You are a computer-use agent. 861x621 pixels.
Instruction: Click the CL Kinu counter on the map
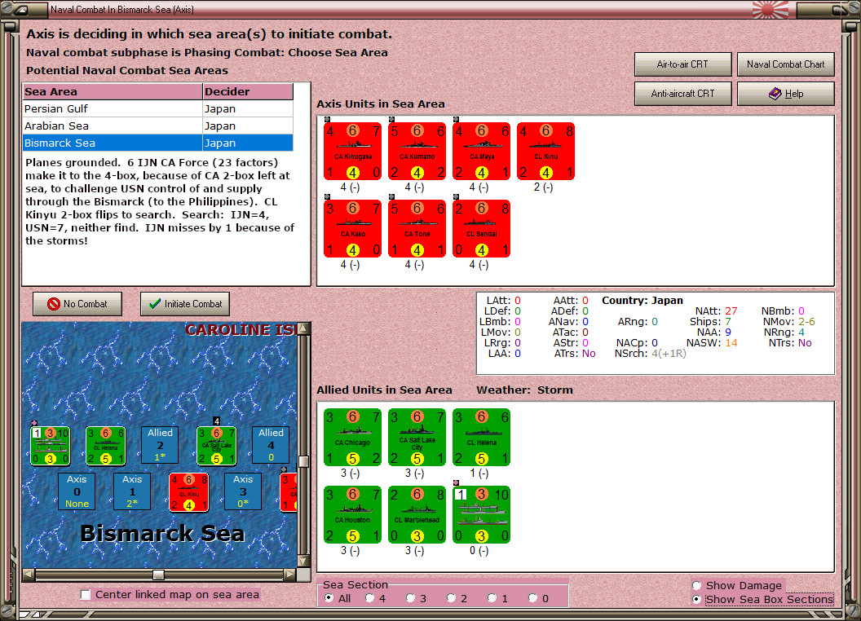tap(189, 492)
